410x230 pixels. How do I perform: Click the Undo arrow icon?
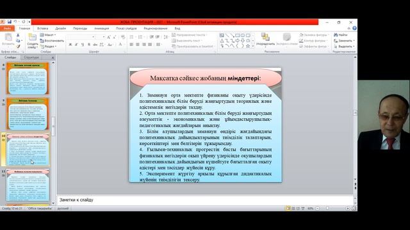[x=15, y=22]
